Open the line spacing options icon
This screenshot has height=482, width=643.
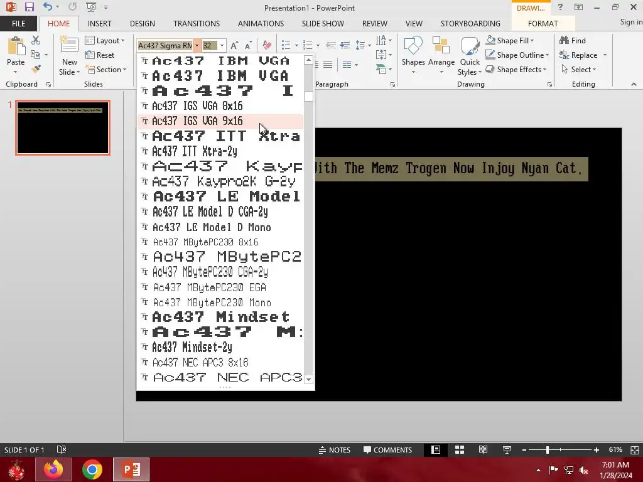(x=360, y=45)
